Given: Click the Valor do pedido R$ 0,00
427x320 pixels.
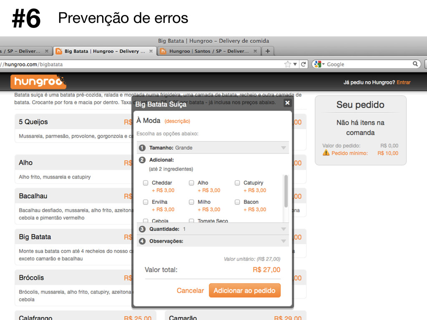Looking at the screenshot, I should pyautogui.click(x=389, y=145).
